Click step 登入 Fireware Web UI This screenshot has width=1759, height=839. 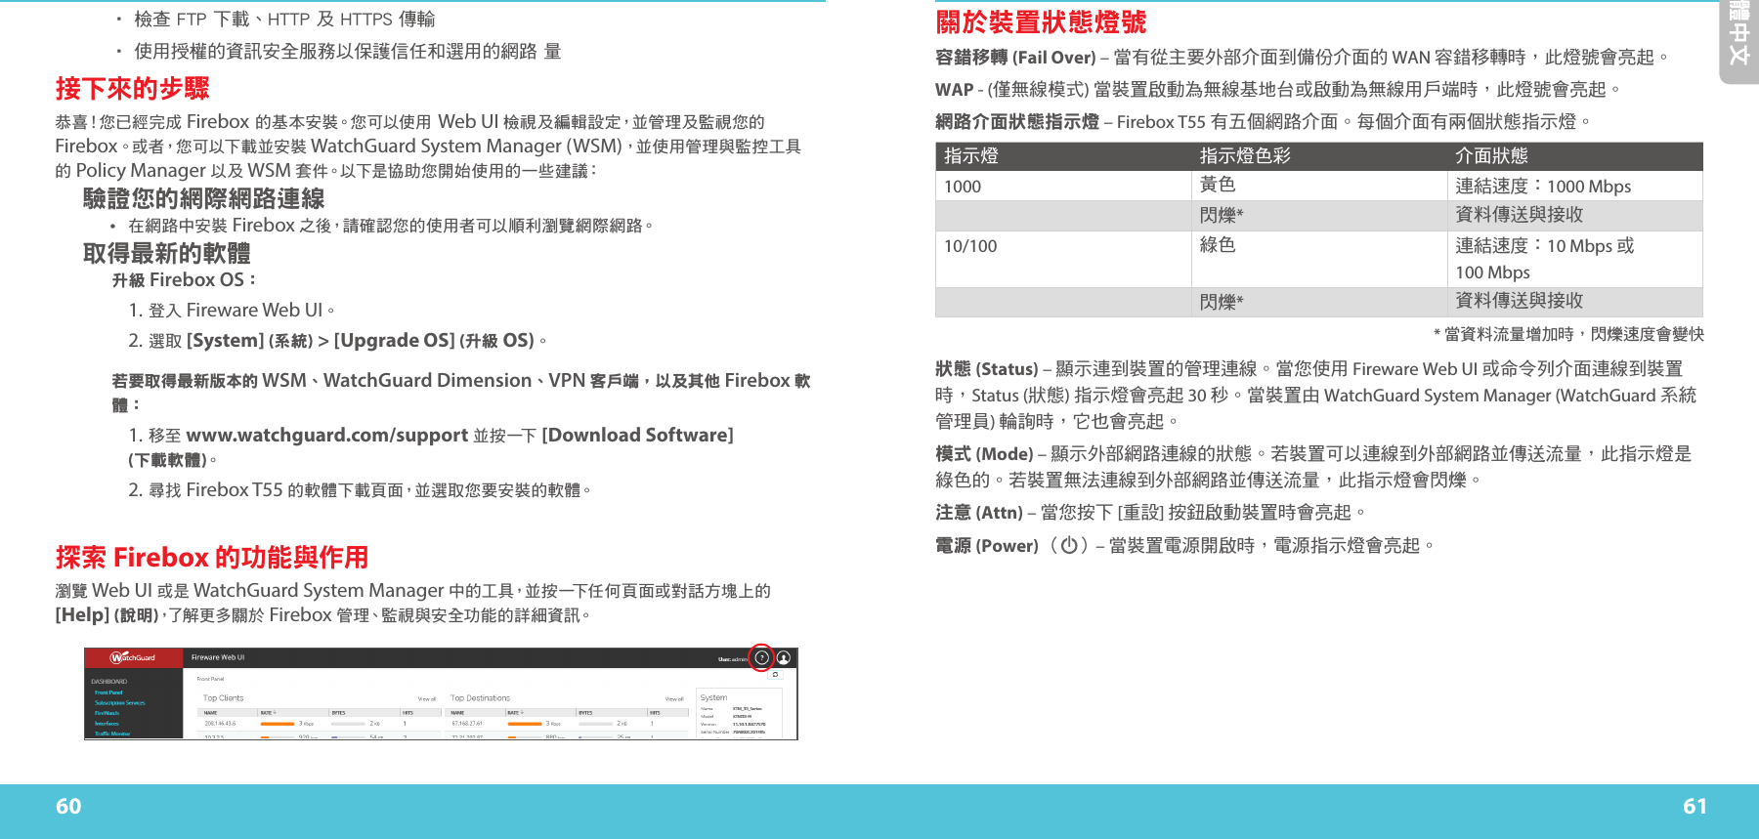tap(234, 311)
